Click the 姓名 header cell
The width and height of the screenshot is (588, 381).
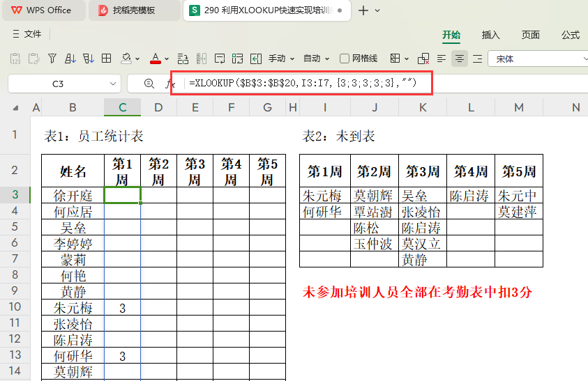point(73,171)
